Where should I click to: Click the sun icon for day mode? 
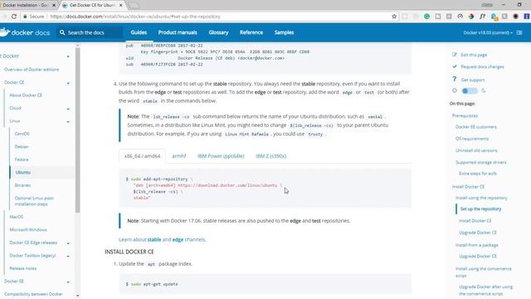pyautogui.click(x=455, y=91)
